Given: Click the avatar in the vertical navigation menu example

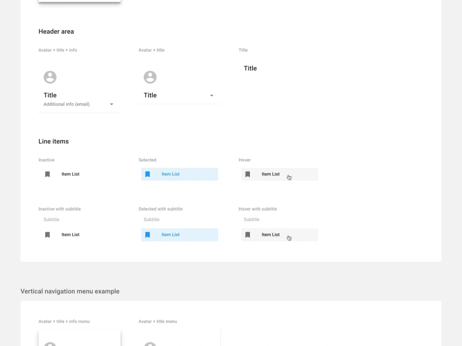Looking at the screenshot, I should pyautogui.click(x=50, y=344).
